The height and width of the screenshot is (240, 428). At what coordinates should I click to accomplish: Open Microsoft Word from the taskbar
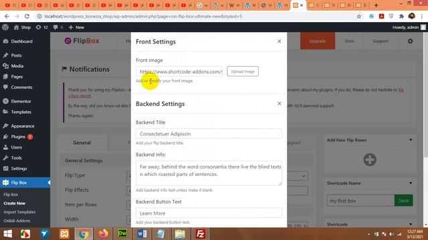pos(142,234)
